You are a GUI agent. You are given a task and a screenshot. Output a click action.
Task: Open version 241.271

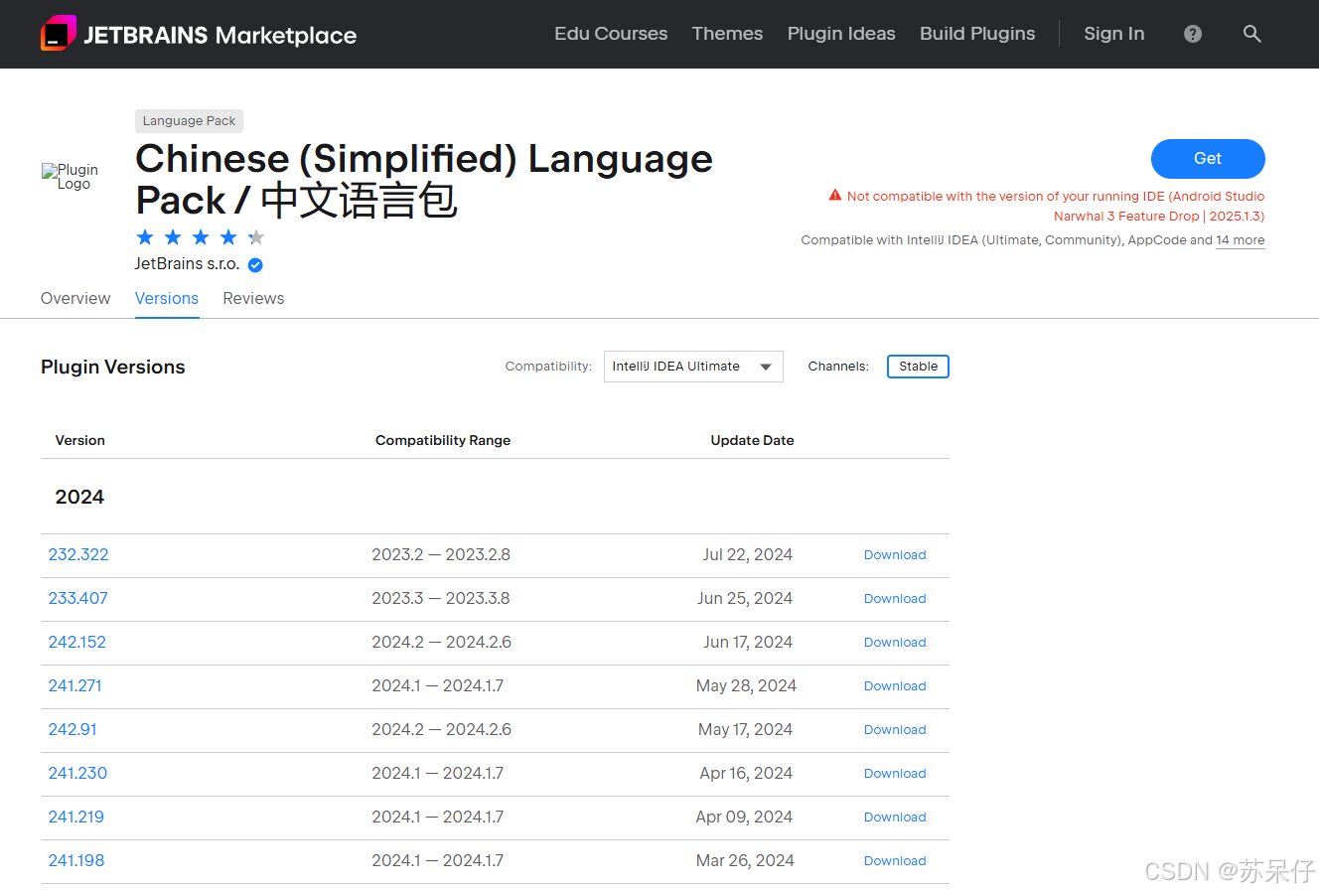(75, 685)
